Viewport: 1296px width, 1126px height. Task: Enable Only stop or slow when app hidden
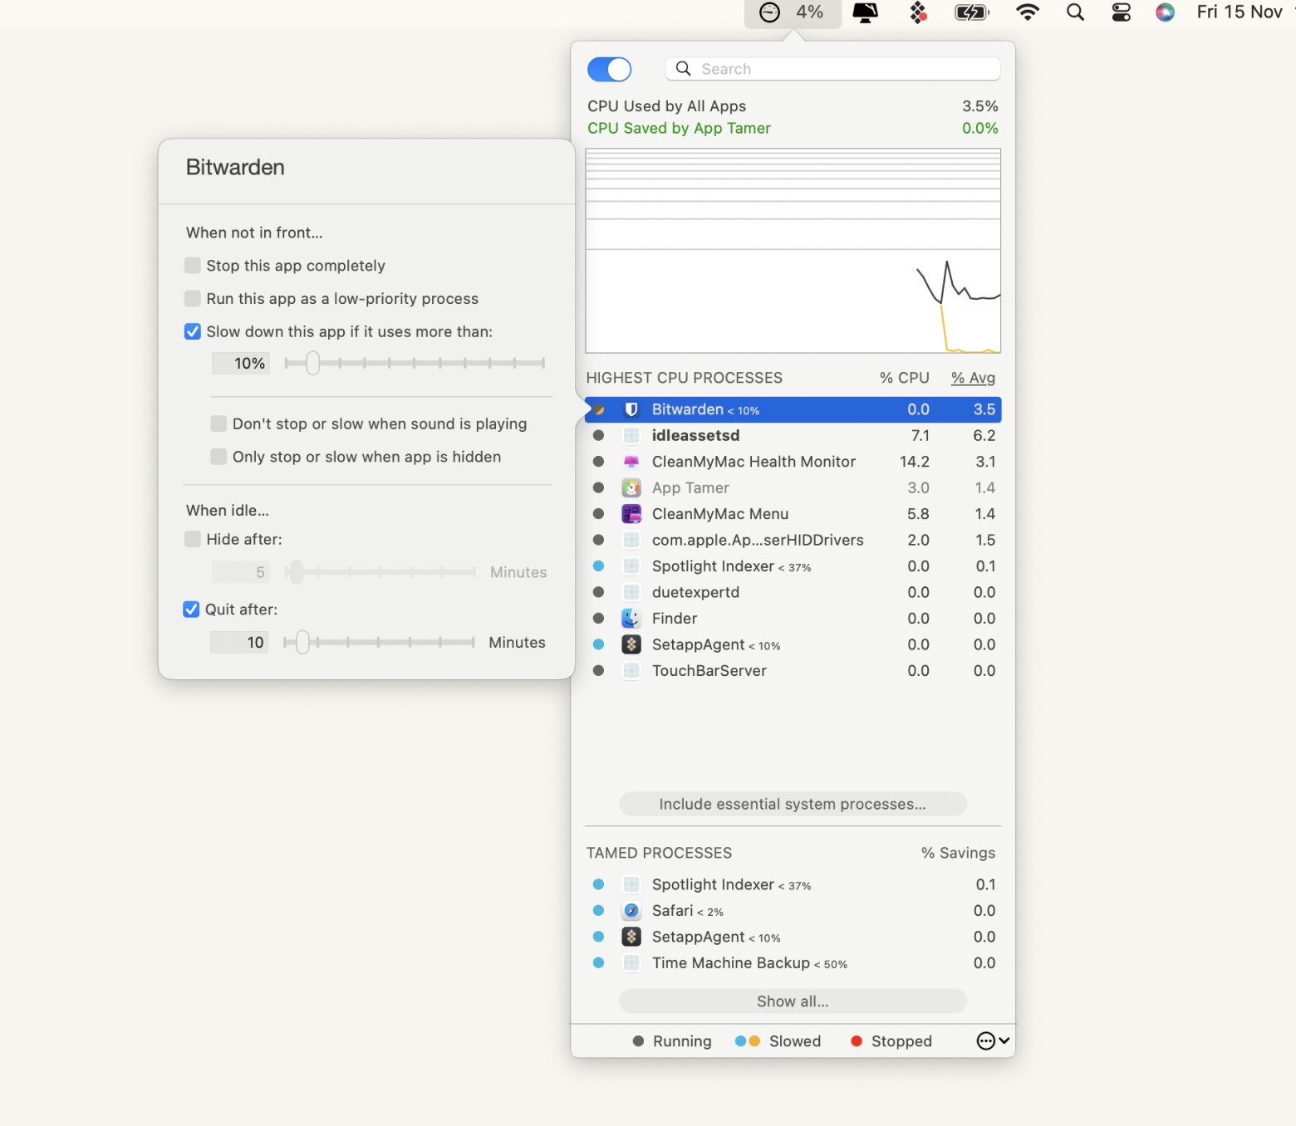[218, 457]
